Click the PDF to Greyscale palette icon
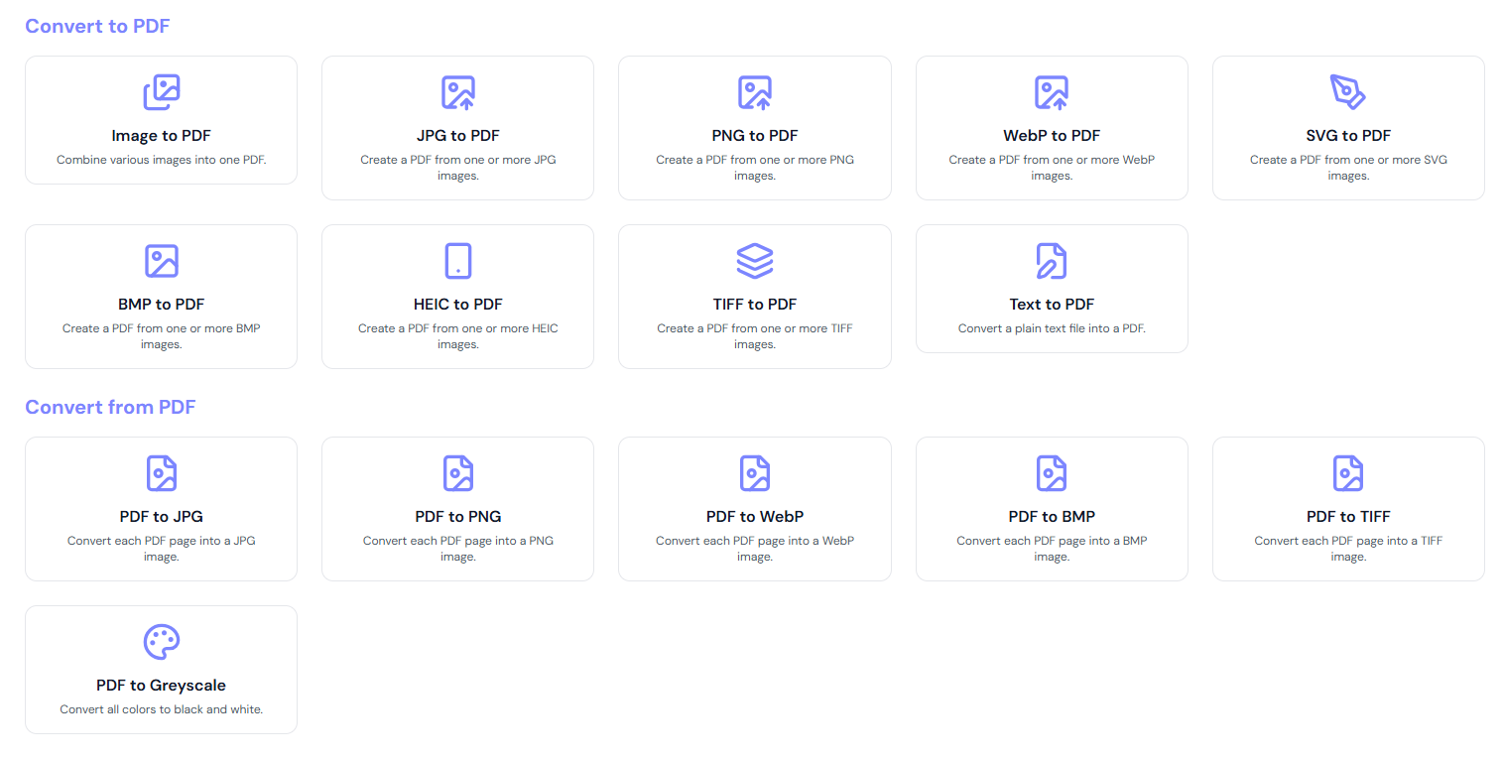The height and width of the screenshot is (761, 1503). pyautogui.click(x=161, y=642)
